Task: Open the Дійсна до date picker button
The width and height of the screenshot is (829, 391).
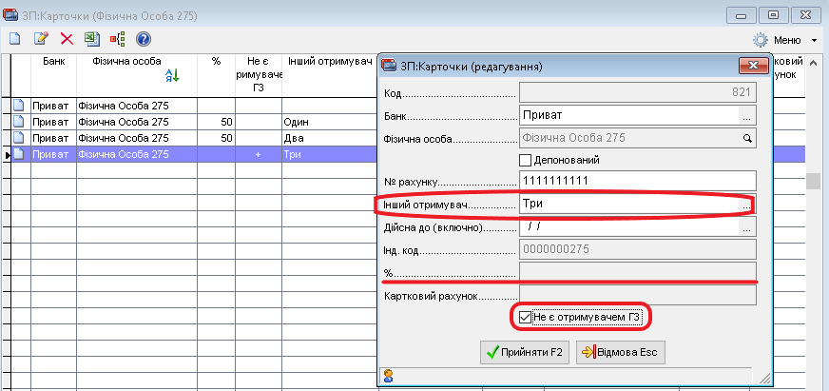Action: tap(747, 228)
